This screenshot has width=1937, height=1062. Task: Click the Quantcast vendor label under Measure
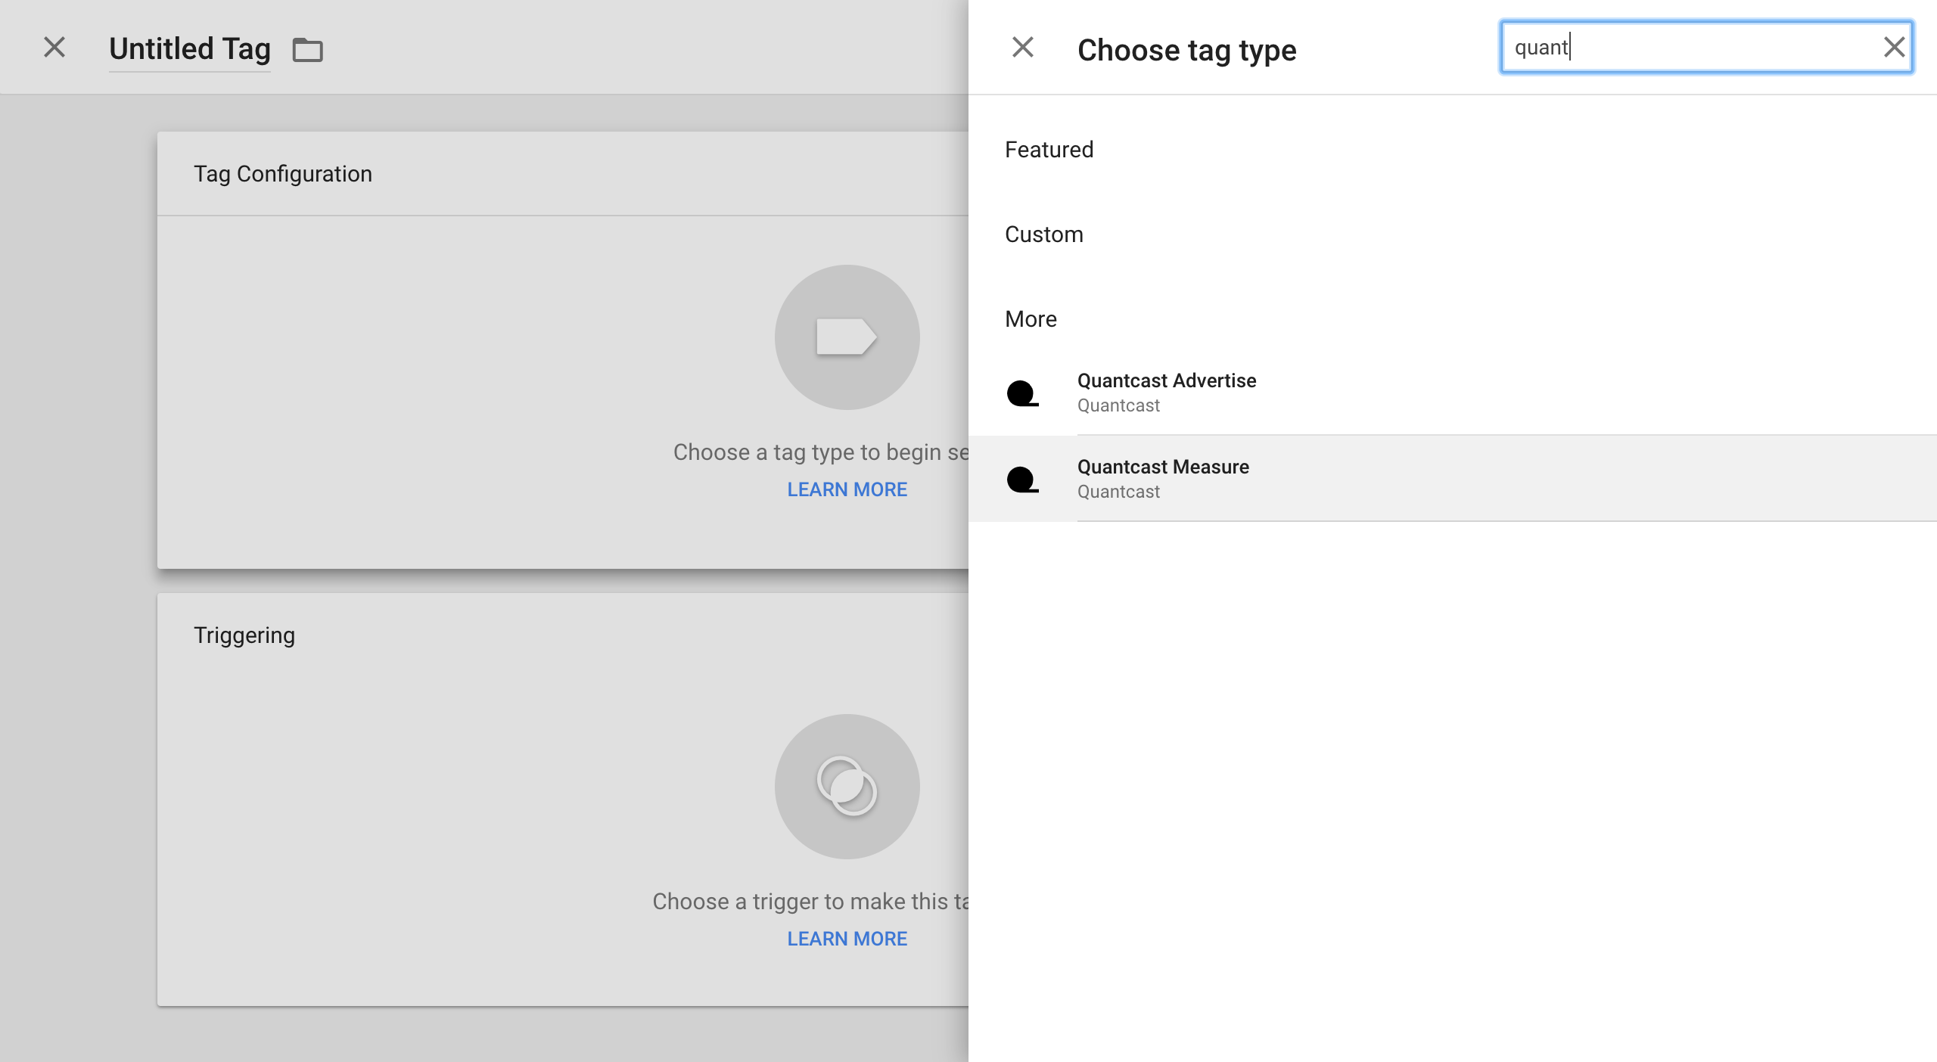1118,492
